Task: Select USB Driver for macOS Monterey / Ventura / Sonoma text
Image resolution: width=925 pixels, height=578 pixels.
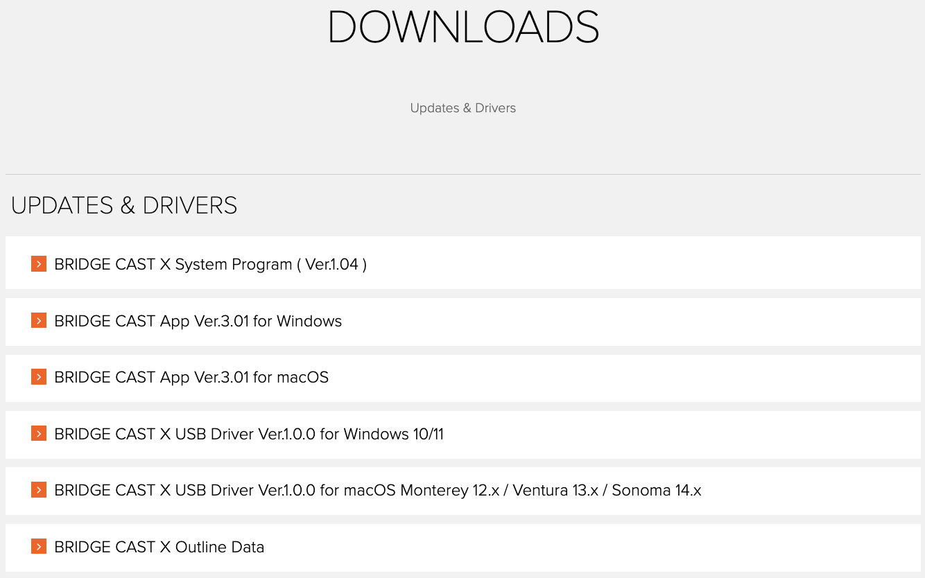Action: [x=378, y=490]
